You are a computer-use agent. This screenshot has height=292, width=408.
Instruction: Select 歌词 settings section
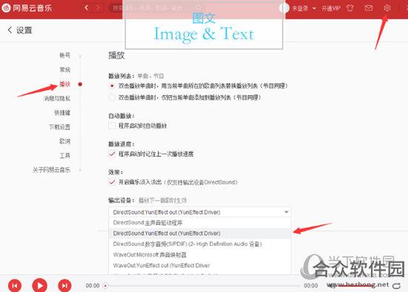tap(65, 141)
